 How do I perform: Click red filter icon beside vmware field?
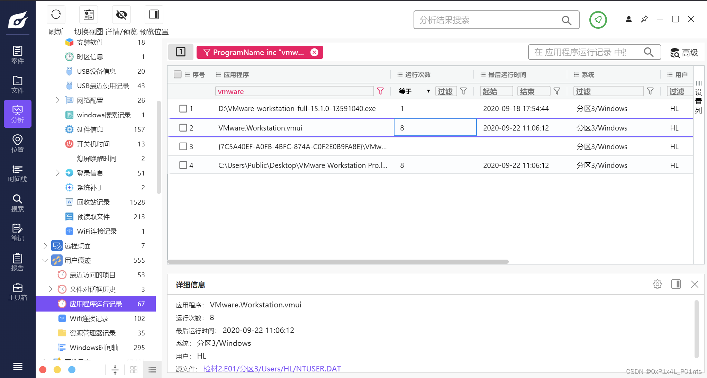click(380, 91)
